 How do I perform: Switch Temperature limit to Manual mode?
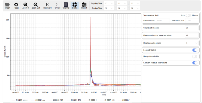(188, 15)
